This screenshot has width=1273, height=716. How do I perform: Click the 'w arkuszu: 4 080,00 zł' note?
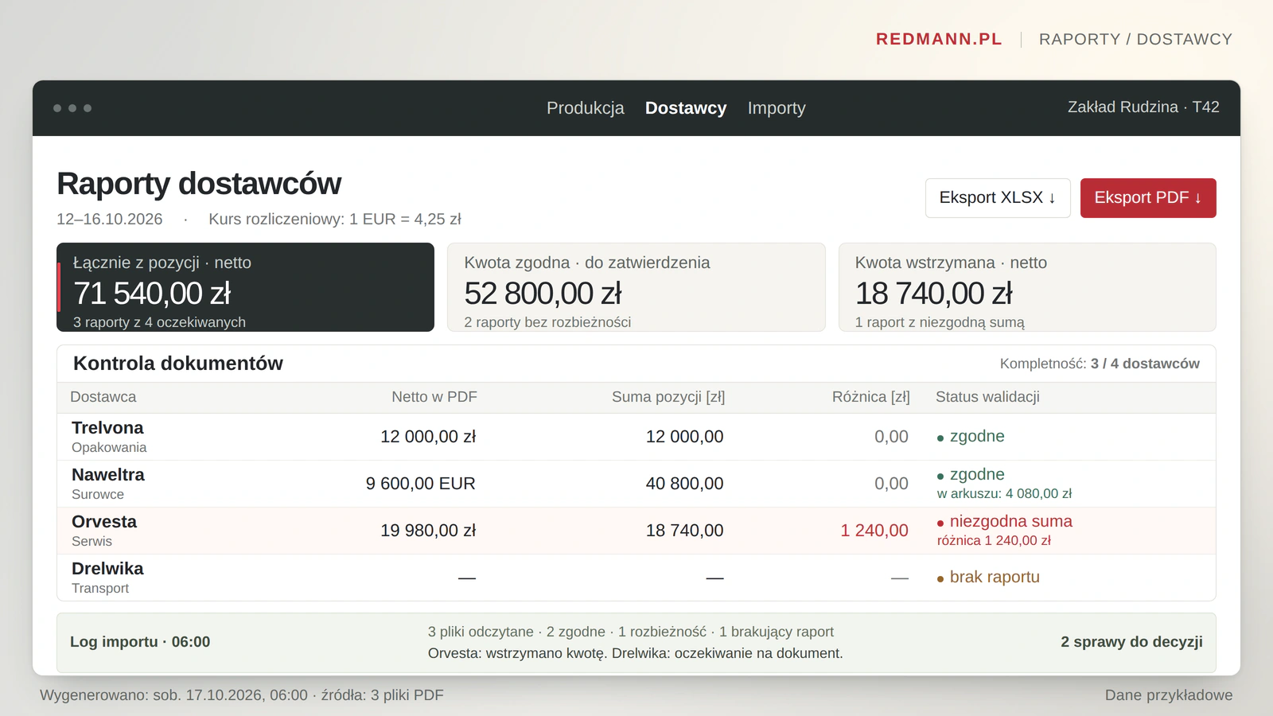click(x=1004, y=494)
